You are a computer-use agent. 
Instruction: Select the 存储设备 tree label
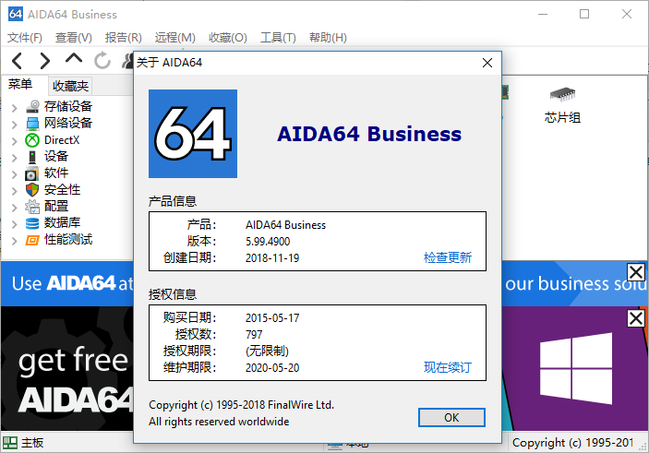(x=68, y=106)
